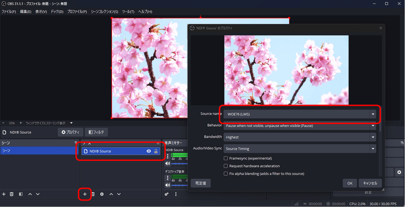Click 既定値 to restore defaults
Viewport: 405px width, 207px height.
[x=200, y=183]
